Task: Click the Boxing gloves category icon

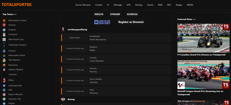Action: [63, 99]
